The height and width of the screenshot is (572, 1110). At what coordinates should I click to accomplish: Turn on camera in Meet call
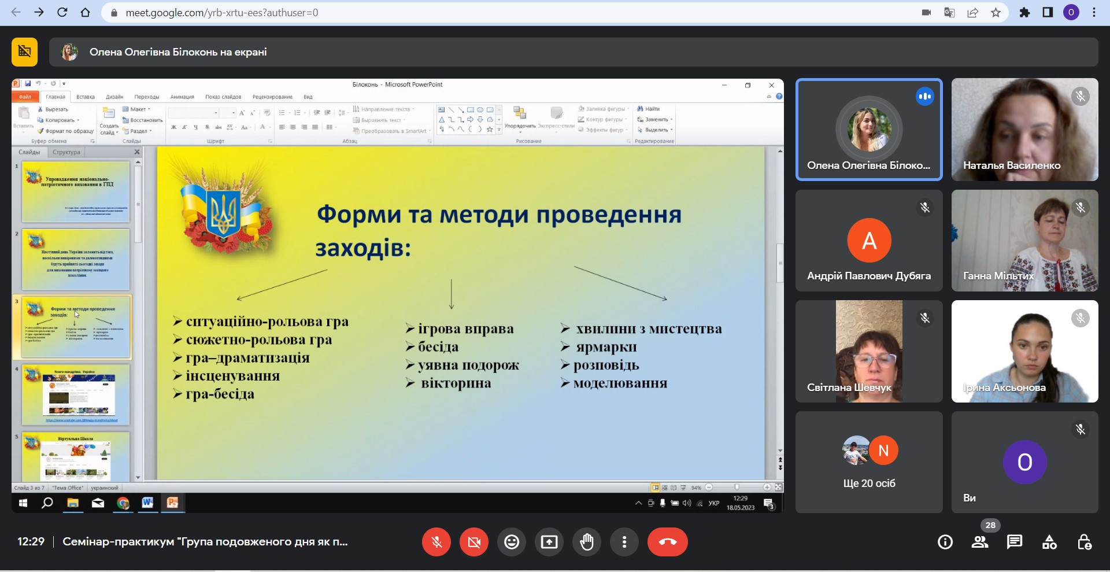point(474,542)
